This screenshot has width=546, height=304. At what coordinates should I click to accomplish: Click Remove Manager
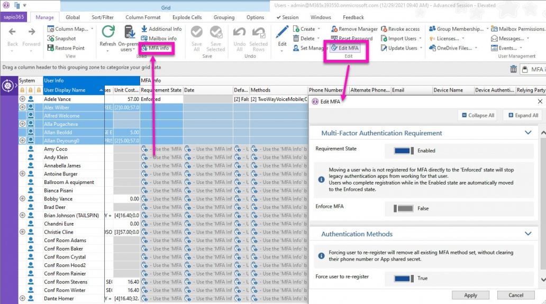click(x=354, y=29)
